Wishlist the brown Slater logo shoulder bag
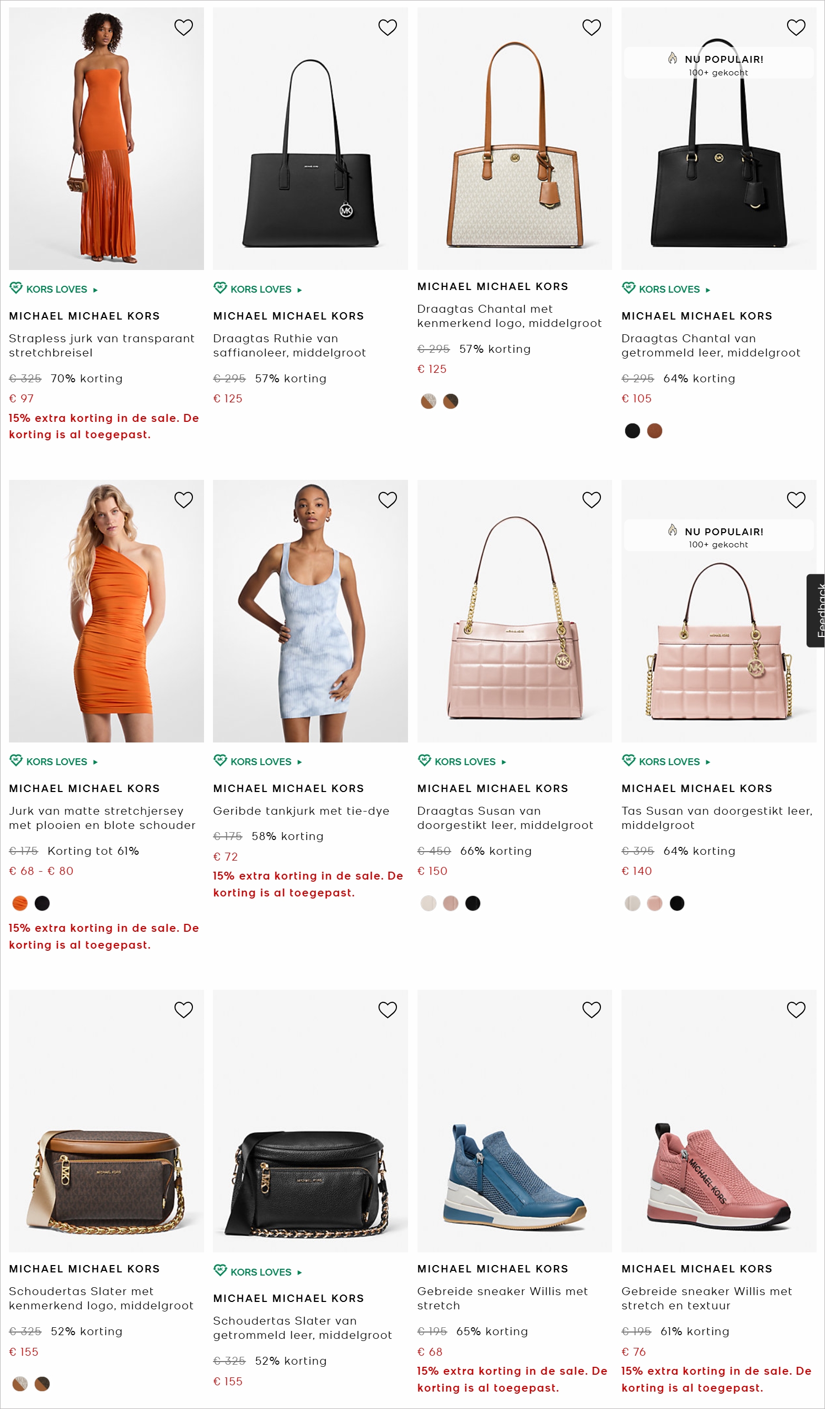 (x=183, y=1010)
